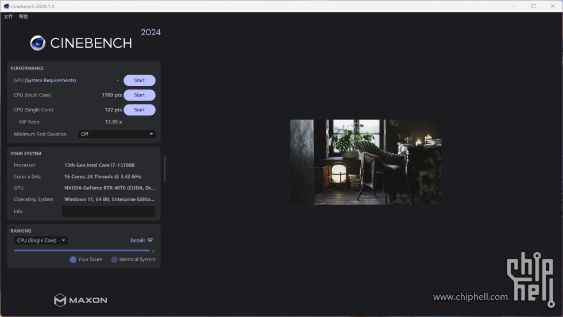563x317 pixels.
Task: Open the 文件 menu
Action: 8,17
